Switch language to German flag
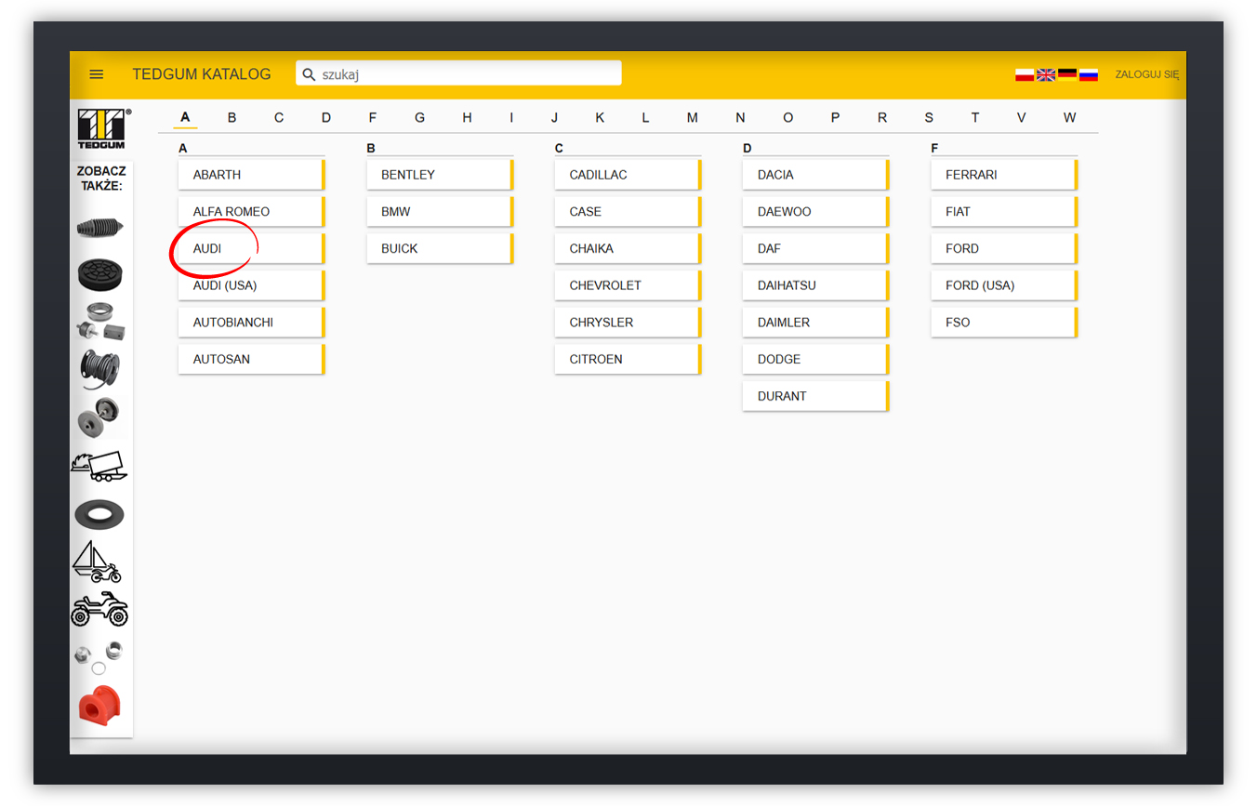The width and height of the screenshot is (1257, 806). [1067, 75]
